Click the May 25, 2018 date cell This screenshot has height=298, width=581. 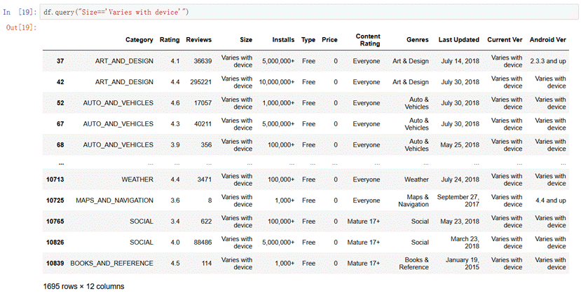pyautogui.click(x=460, y=145)
